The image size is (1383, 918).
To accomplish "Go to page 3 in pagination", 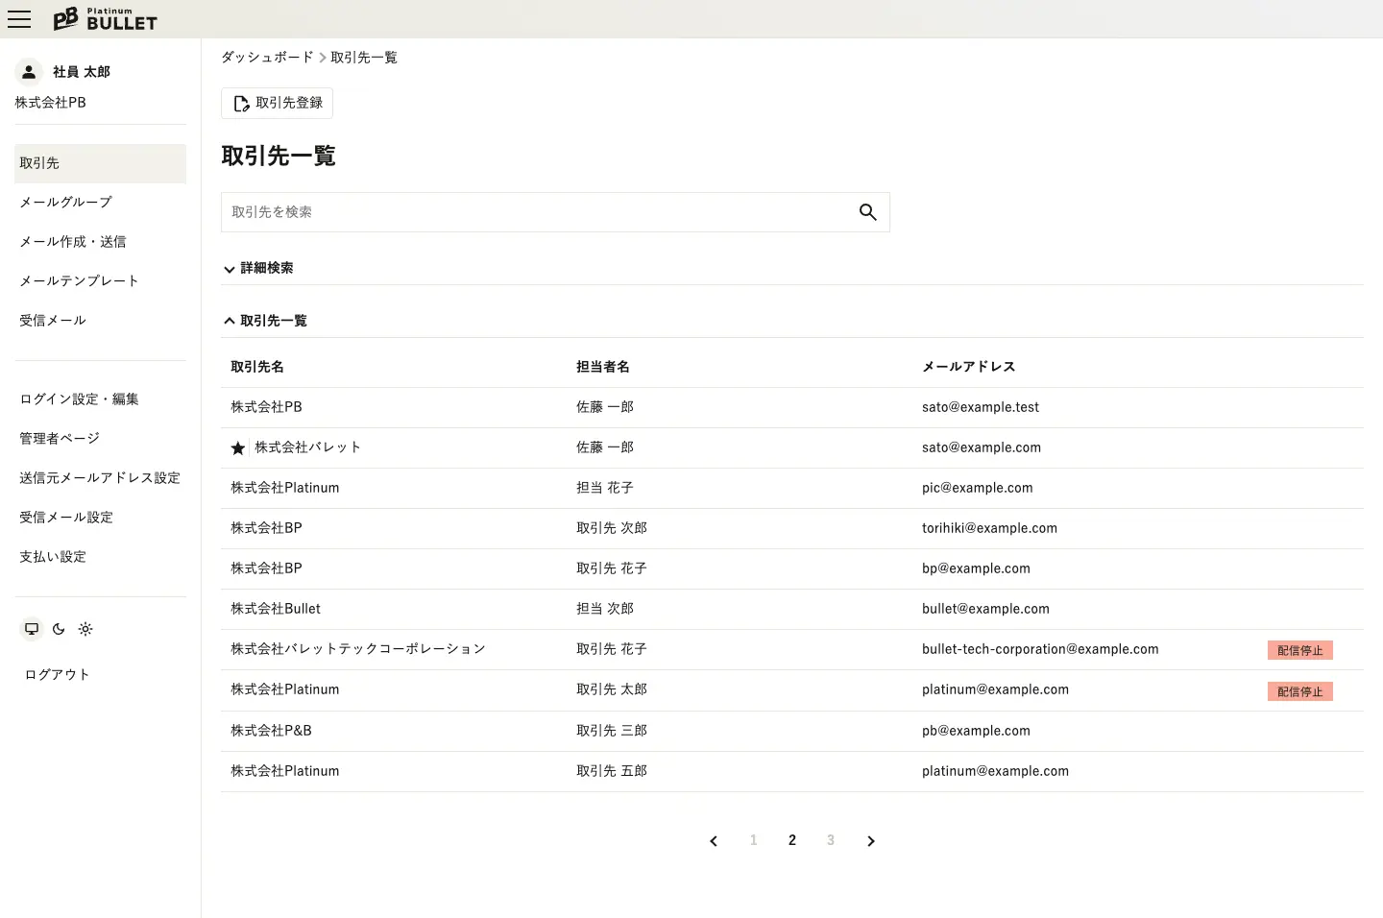I will click(x=831, y=840).
